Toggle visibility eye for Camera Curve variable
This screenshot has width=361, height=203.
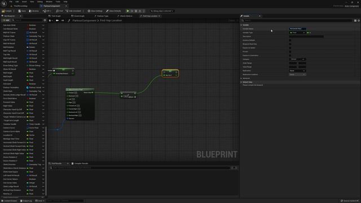click(43, 128)
